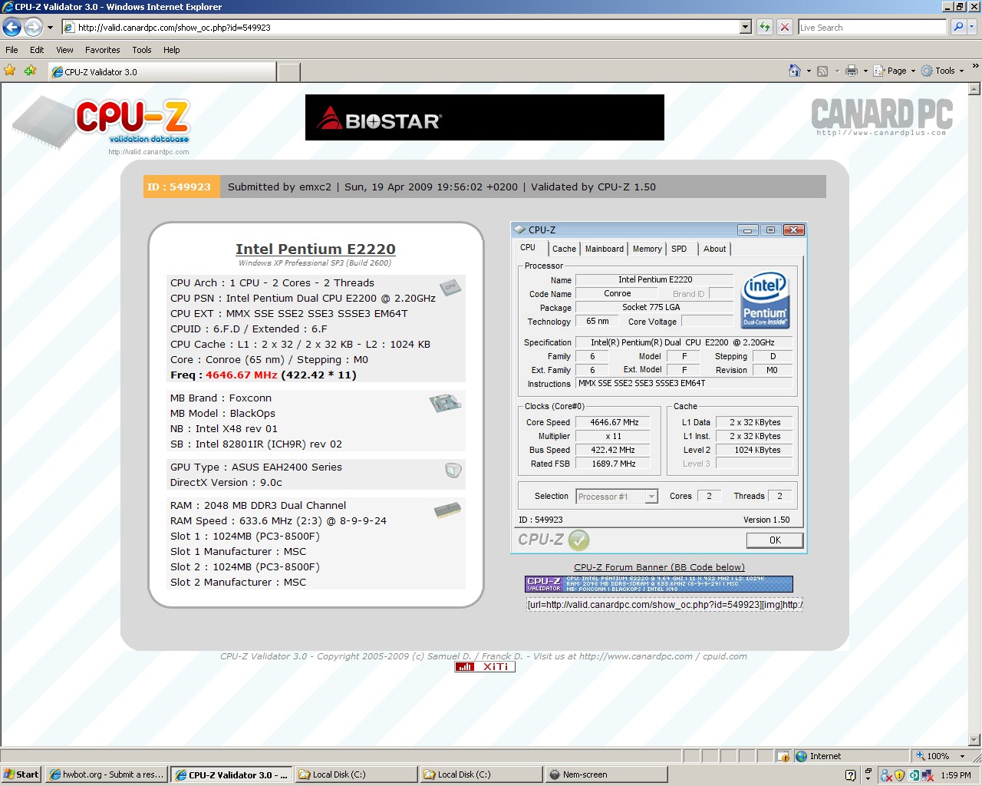The height and width of the screenshot is (786, 982).
Task: Open the Edit menu
Action: pos(37,50)
